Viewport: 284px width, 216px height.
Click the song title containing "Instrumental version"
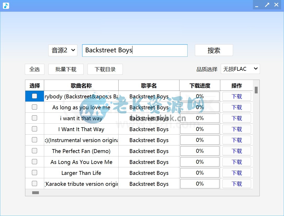click(81, 140)
